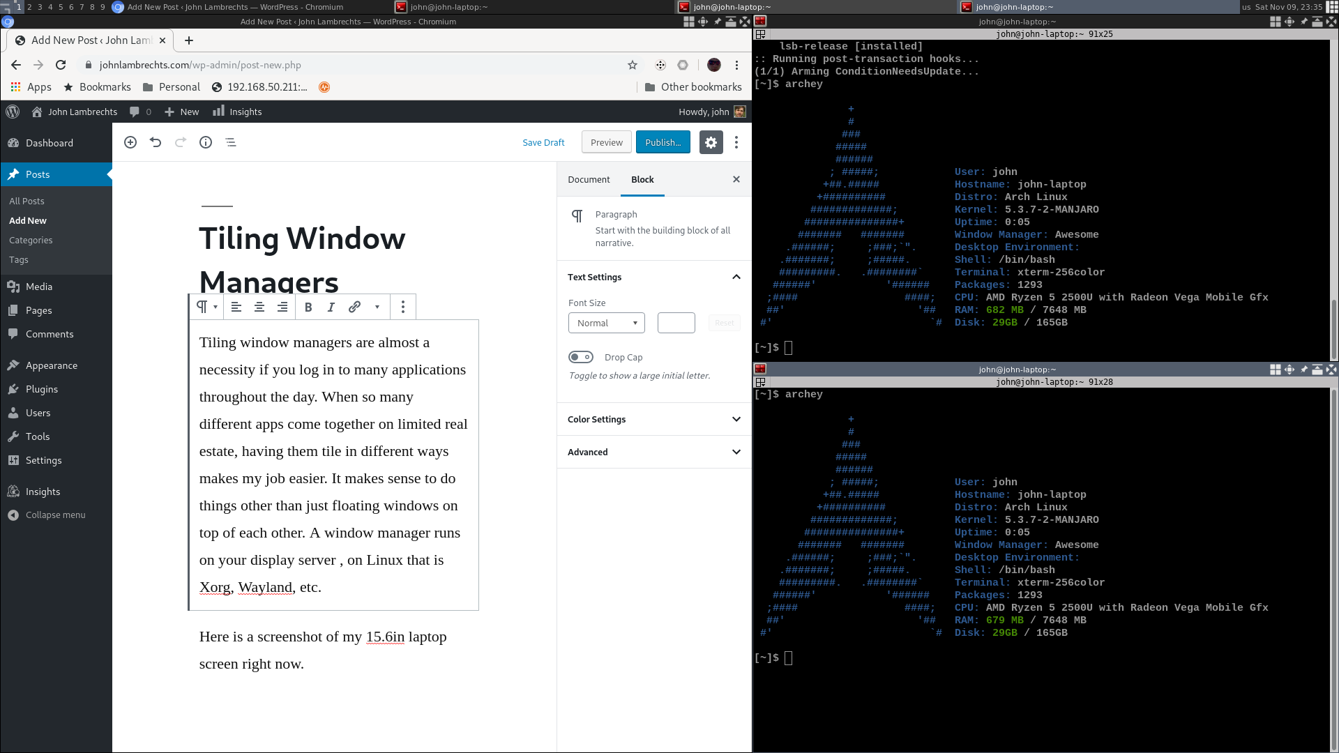Click the custom font size input field
The height and width of the screenshot is (753, 1339).
coord(676,323)
